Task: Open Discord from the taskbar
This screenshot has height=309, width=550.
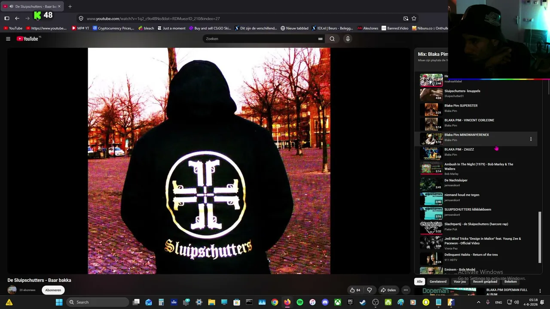Action: [x=325, y=302]
